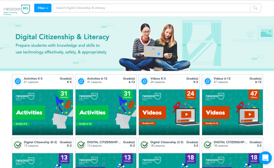Click the Grades 6-12 tag on the Videos thumbnail
This screenshot has height=168, width=274.
point(211,123)
